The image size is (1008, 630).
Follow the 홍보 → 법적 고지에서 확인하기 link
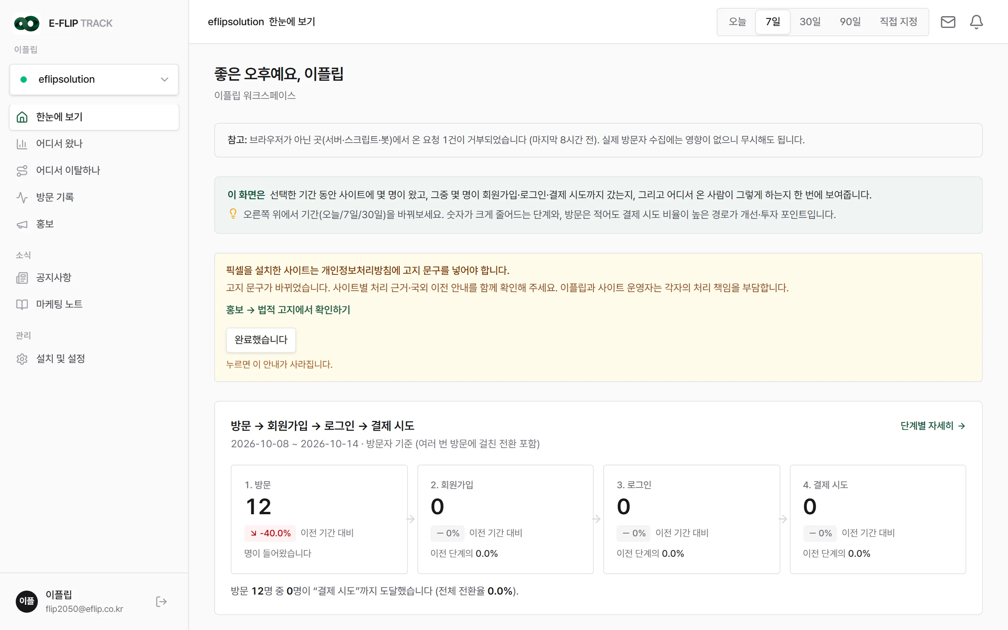tap(288, 309)
